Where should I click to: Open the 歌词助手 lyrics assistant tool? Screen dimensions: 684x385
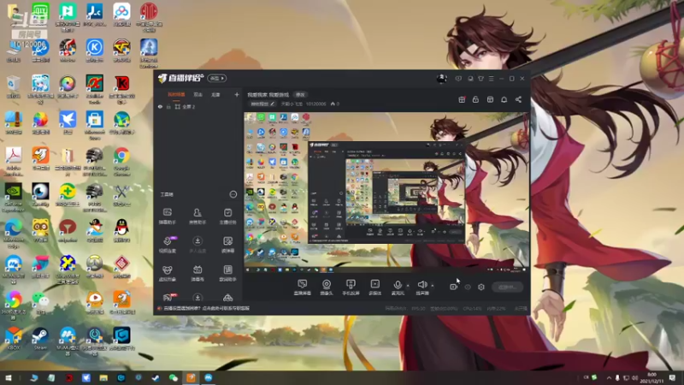point(227,273)
